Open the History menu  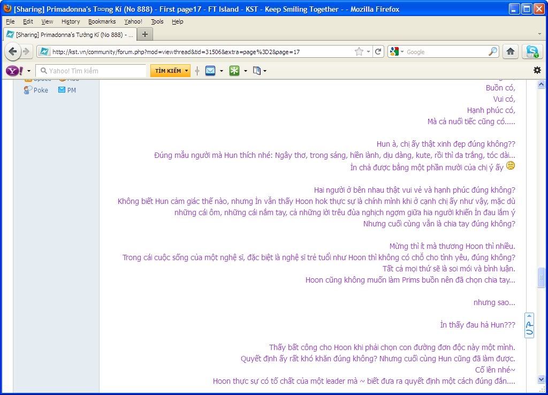click(71, 21)
